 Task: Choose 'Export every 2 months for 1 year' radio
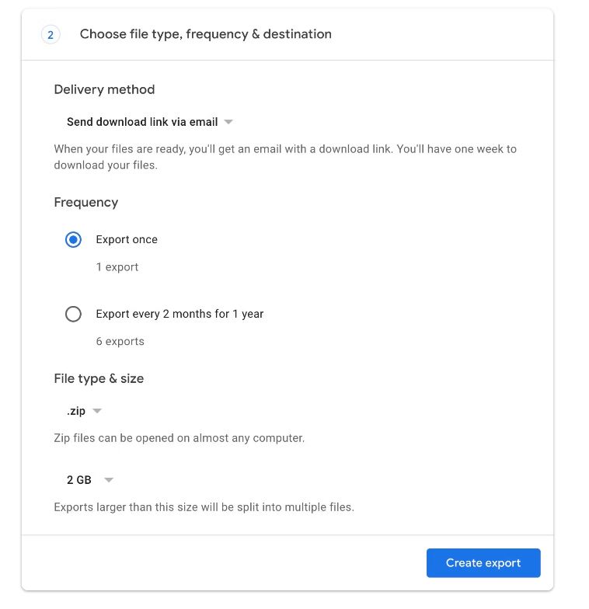[73, 315]
